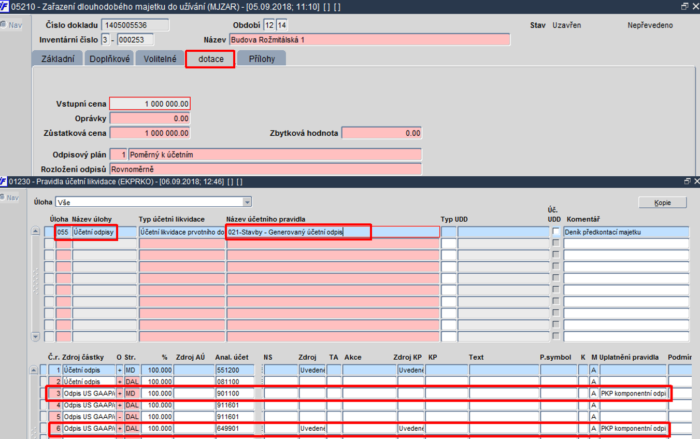Click the Vstupní cena field
Image resolution: width=700 pixels, height=439 pixels.
[x=150, y=104]
